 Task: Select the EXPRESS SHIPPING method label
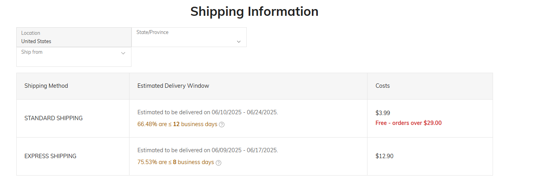coord(50,156)
